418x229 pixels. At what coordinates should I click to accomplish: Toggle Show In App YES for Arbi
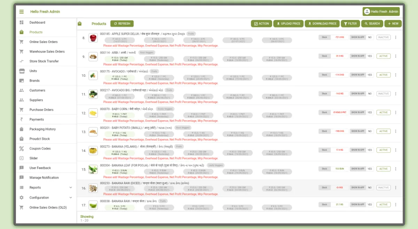370,56
